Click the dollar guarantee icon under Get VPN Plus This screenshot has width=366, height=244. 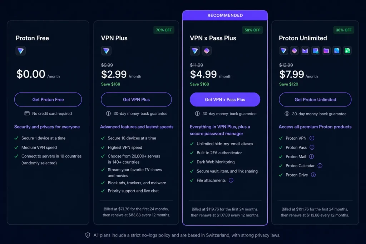click(108, 113)
